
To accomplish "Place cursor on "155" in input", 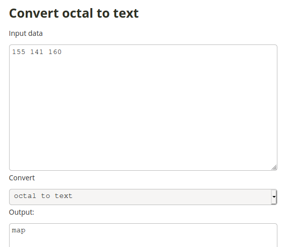I will tap(19, 52).
